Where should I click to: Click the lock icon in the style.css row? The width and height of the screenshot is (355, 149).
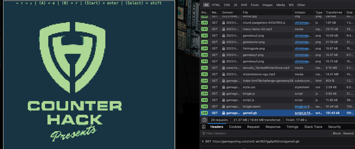click(224, 87)
